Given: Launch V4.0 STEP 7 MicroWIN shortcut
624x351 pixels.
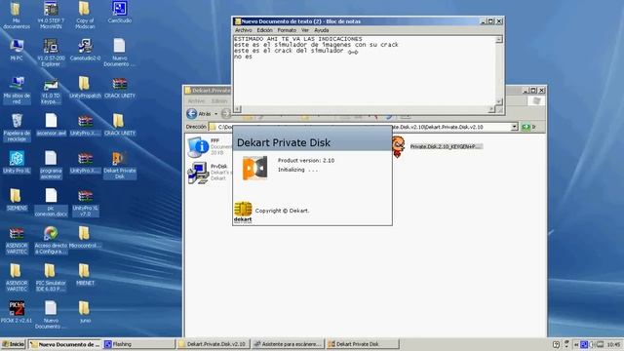Looking at the screenshot, I should coord(51,16).
